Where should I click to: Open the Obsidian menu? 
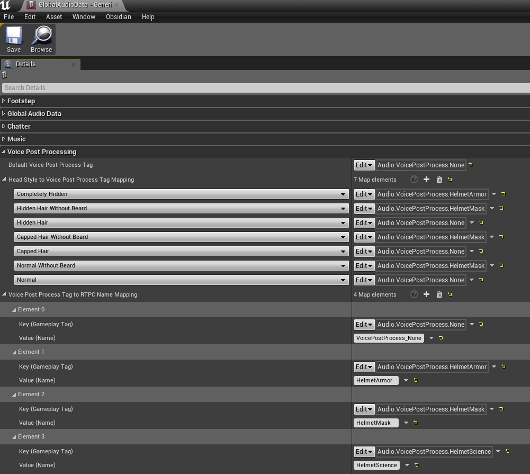(118, 16)
